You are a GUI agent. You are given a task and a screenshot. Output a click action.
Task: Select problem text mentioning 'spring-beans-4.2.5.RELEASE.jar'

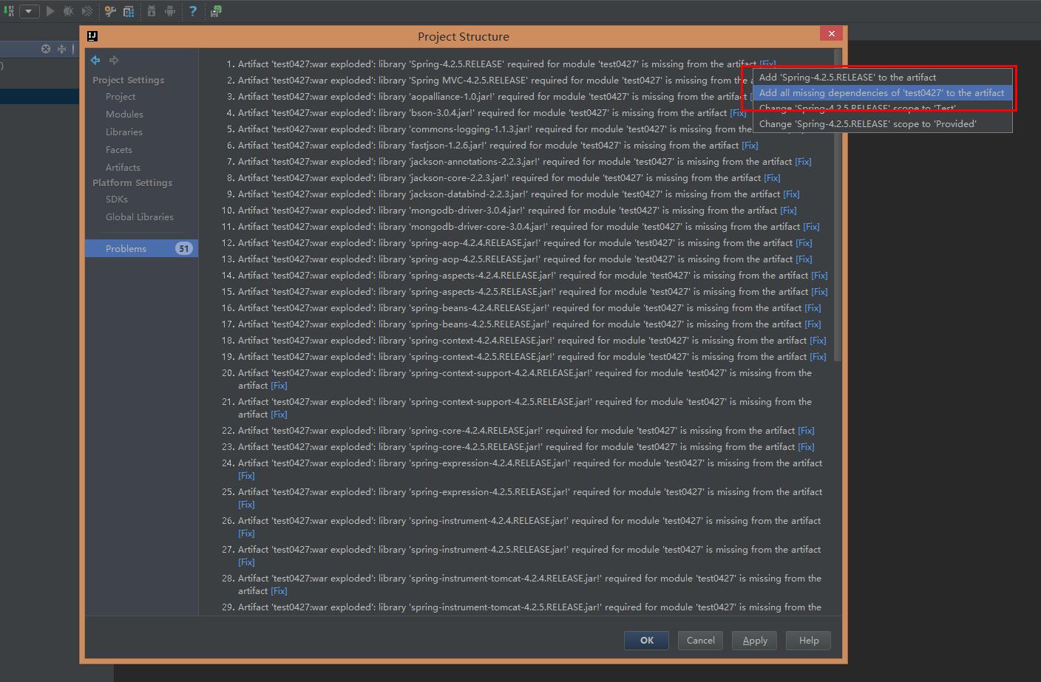[x=520, y=324]
